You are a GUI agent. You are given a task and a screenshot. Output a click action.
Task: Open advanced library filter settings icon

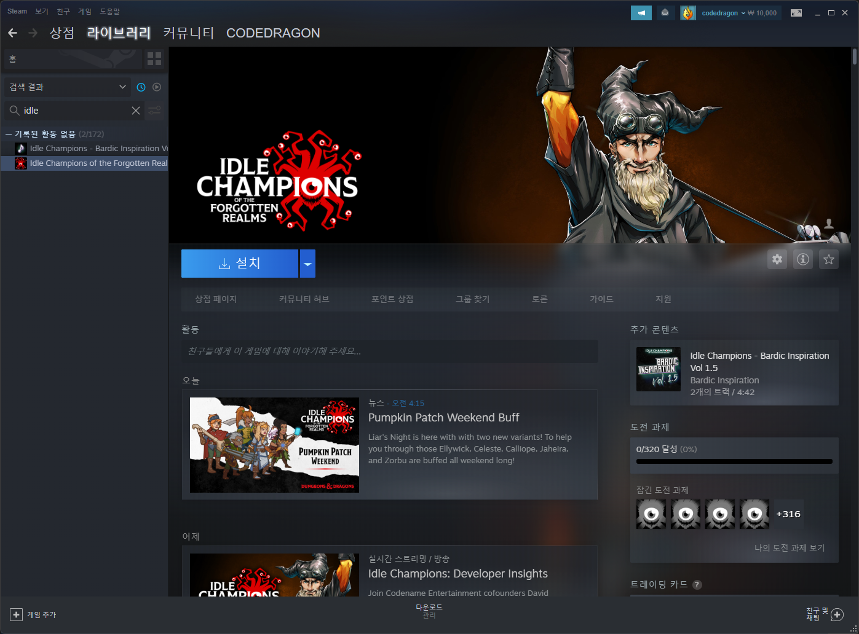[x=155, y=111]
